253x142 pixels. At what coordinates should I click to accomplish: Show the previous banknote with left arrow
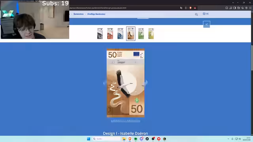pos(105,83)
